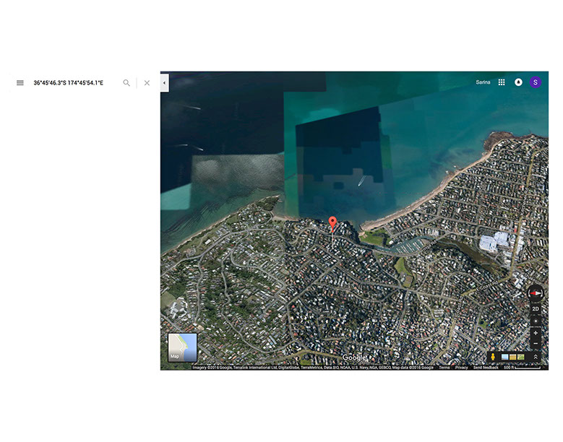Click the red location pin marker
This screenshot has width=563, height=442.
coord(332,223)
